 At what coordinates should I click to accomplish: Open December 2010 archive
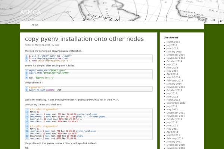click(175, 145)
